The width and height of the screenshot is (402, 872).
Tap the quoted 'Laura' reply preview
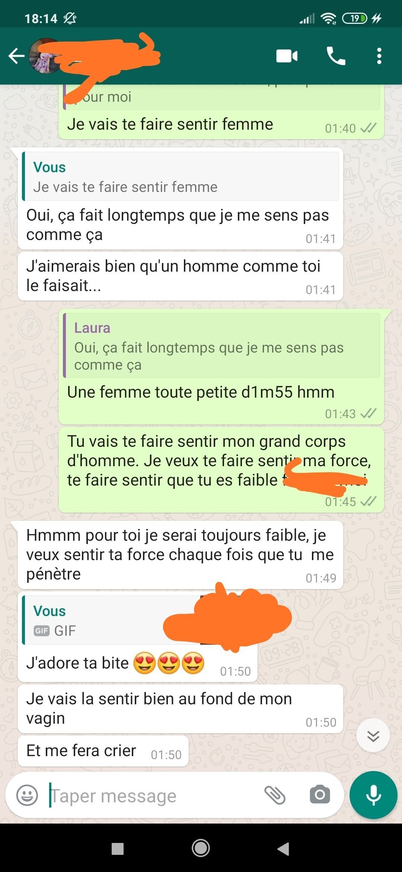(221, 345)
